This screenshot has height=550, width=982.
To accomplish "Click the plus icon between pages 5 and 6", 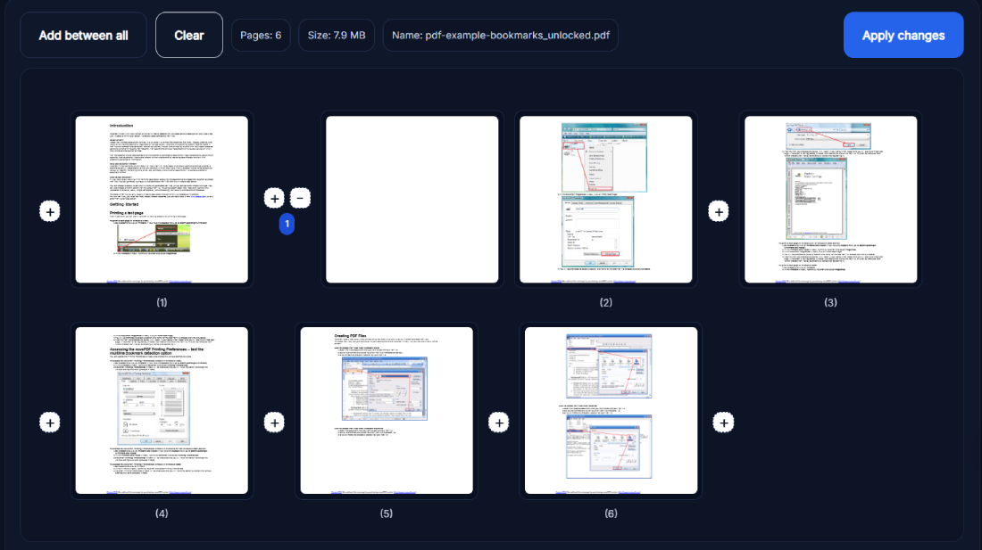I will click(498, 422).
